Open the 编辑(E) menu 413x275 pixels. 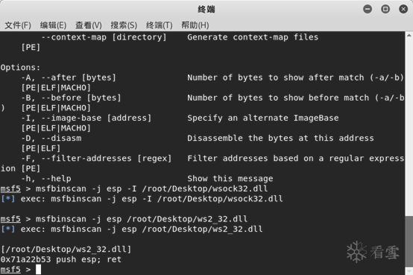tap(53, 25)
